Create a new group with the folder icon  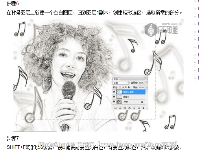coord(134,108)
